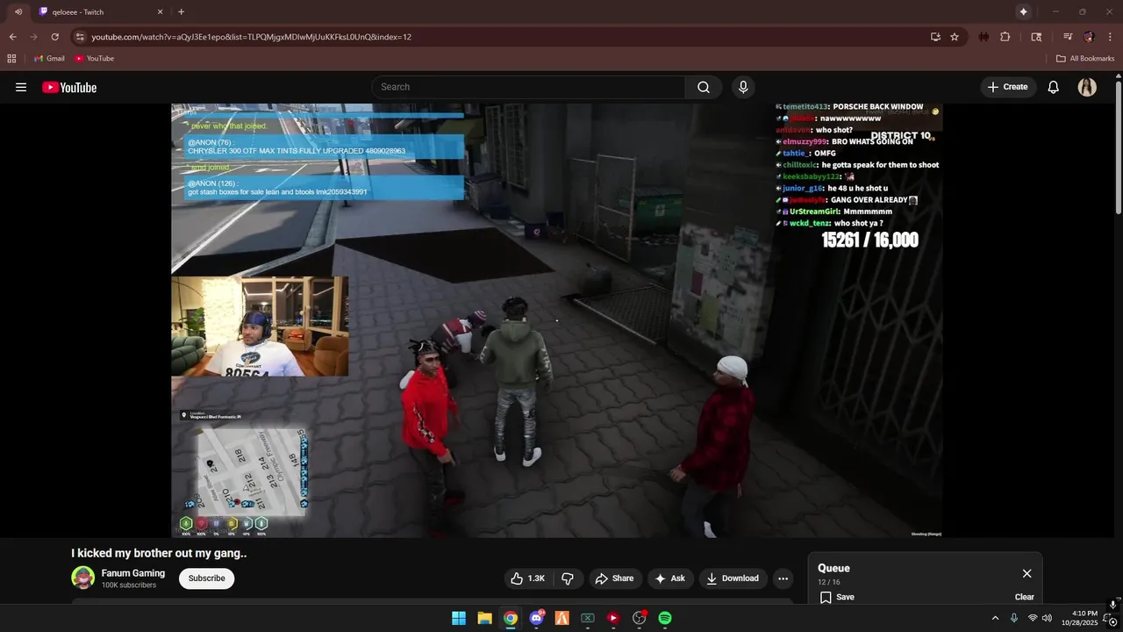
Task: Open the taskbar volume control
Action: click(1047, 618)
